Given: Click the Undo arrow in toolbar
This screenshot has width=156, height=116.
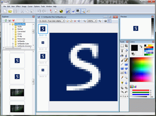Looking at the screenshot, I should (39, 11).
